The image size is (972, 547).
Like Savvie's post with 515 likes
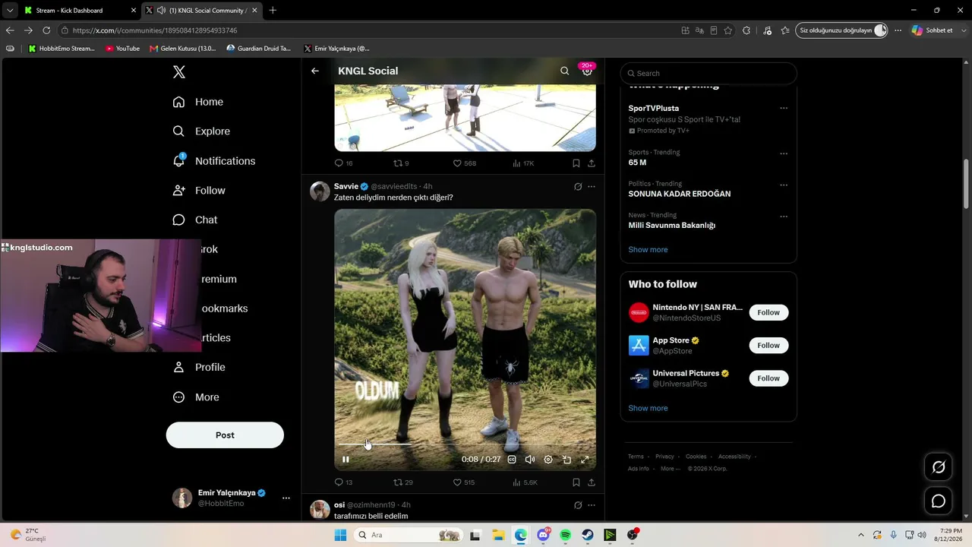[464, 482]
